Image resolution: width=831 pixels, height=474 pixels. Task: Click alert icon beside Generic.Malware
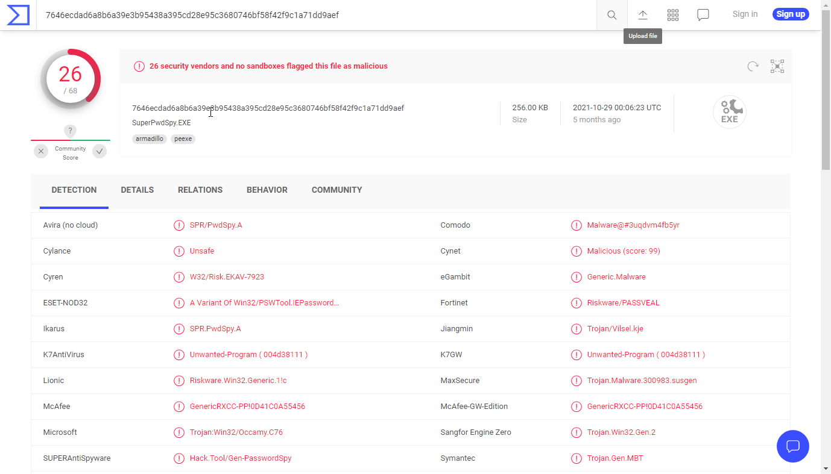(577, 277)
